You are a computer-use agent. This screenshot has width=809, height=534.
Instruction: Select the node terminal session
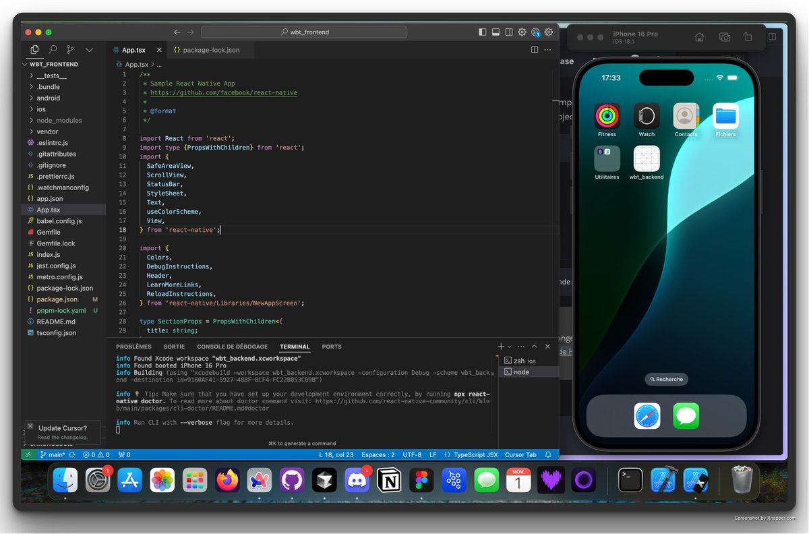(530, 372)
